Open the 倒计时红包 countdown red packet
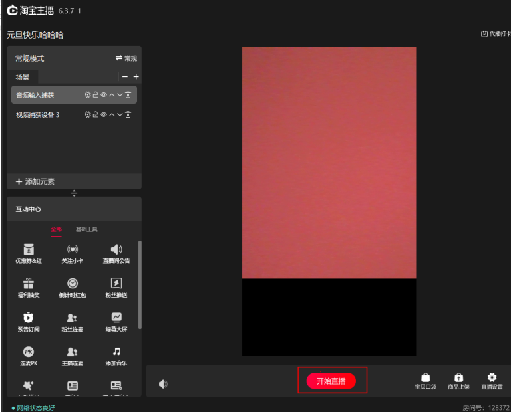The height and width of the screenshot is (412, 511). (73, 288)
